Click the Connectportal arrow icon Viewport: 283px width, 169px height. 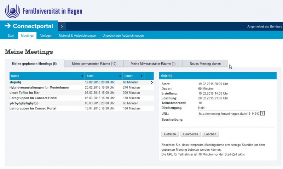coord(7,26)
